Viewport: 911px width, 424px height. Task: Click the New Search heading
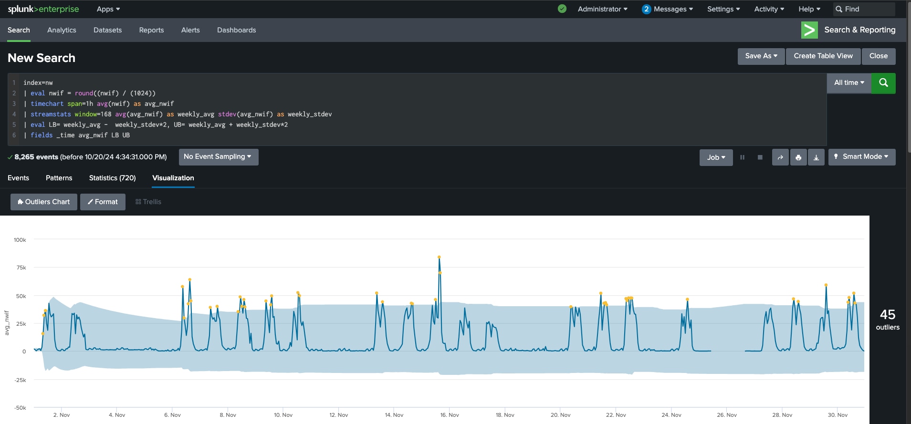point(42,58)
